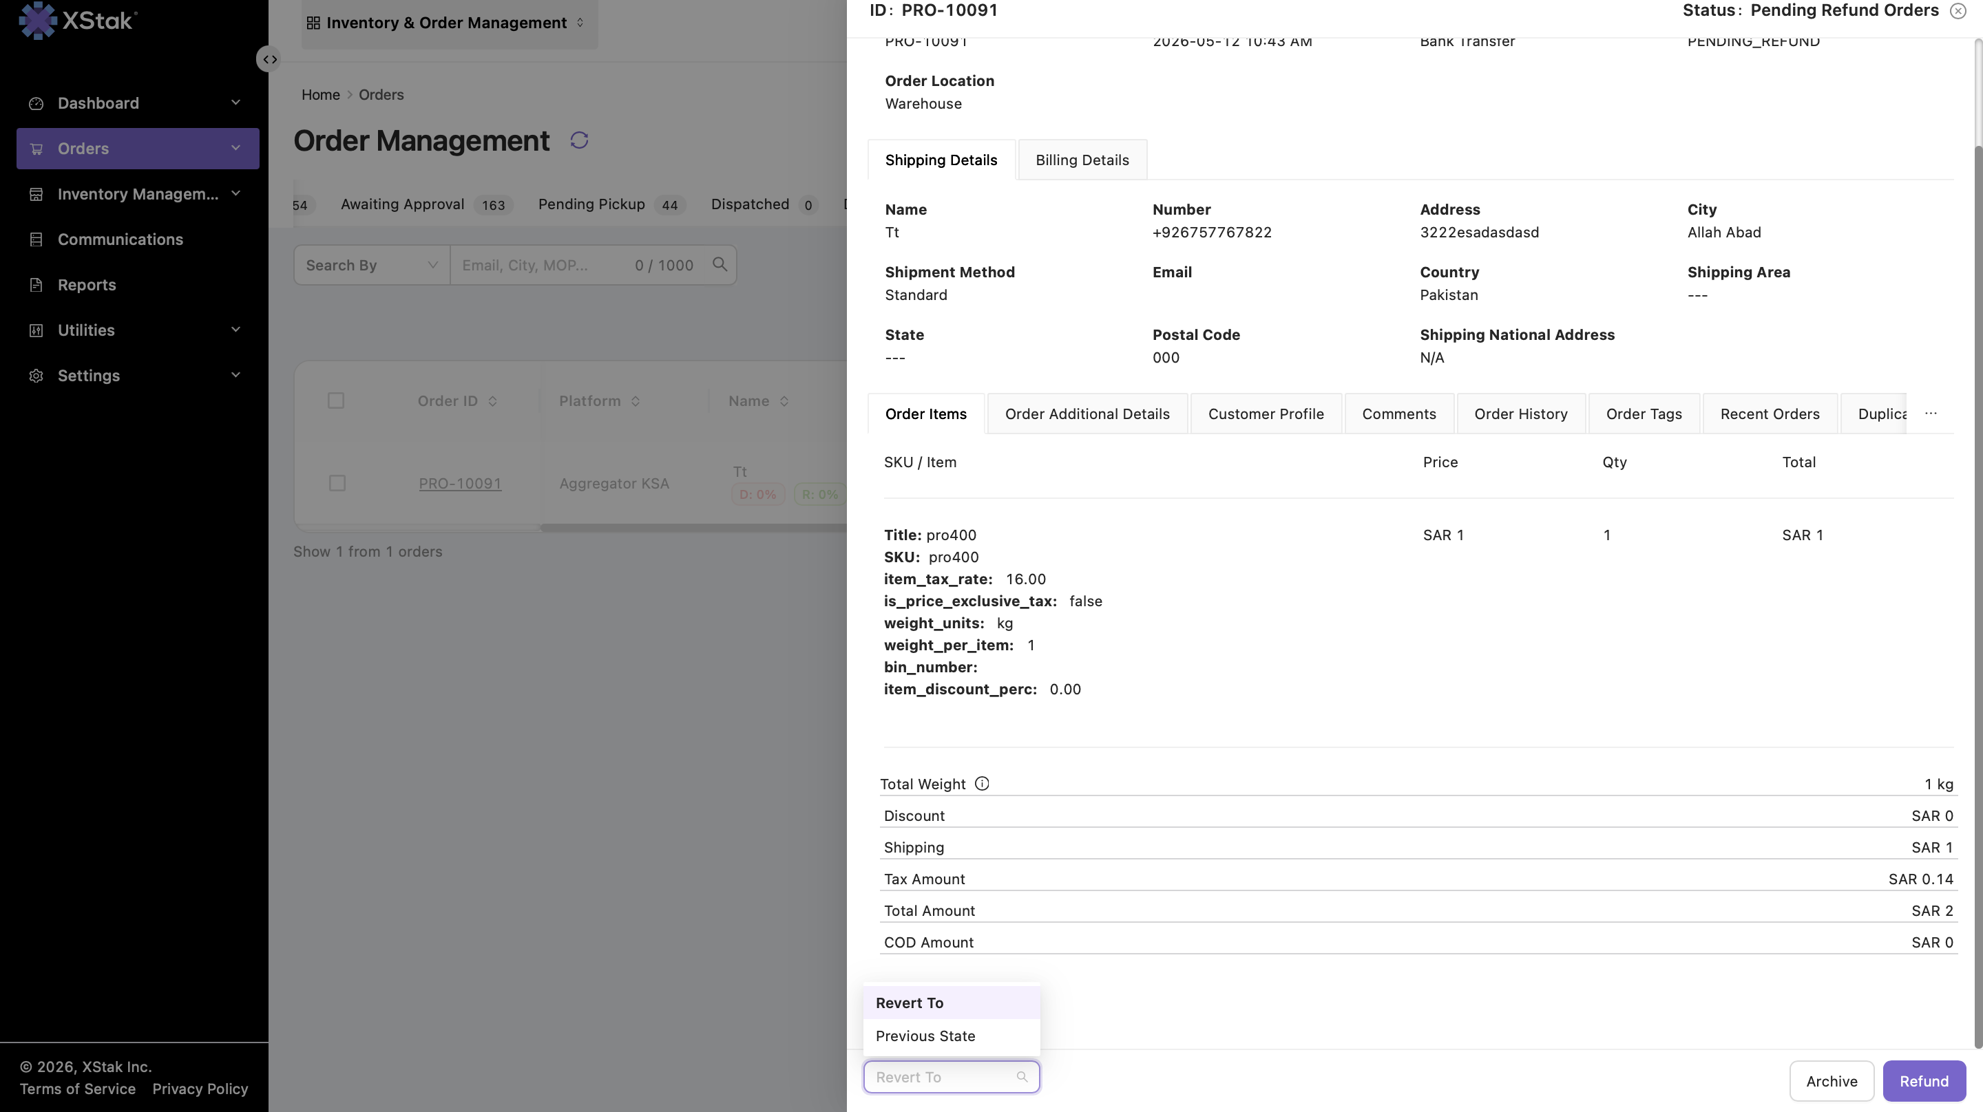Open the Terms of Service link

click(78, 1089)
